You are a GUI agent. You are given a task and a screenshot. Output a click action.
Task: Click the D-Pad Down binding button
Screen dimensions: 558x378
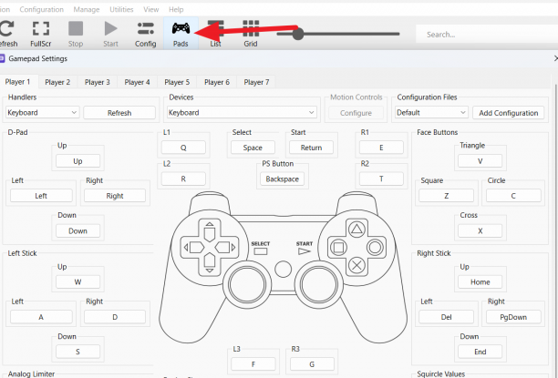[77, 230]
